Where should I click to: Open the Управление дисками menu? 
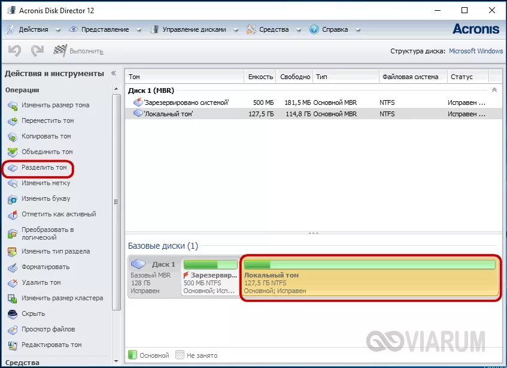[194, 29]
